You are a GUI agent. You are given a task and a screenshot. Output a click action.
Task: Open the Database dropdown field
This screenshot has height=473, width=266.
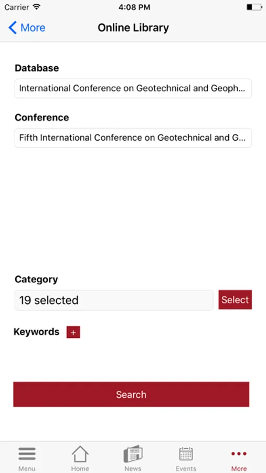[x=133, y=88]
